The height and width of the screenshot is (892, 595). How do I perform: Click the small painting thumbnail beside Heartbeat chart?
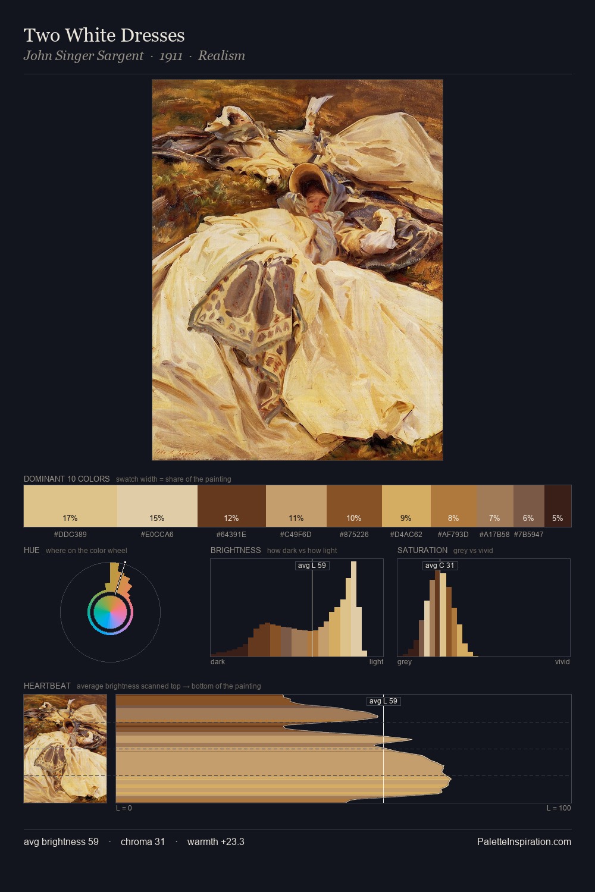(65, 749)
